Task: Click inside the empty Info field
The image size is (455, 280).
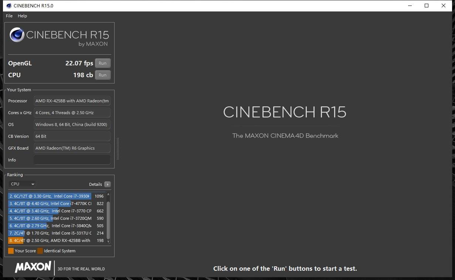Action: pyautogui.click(x=72, y=160)
